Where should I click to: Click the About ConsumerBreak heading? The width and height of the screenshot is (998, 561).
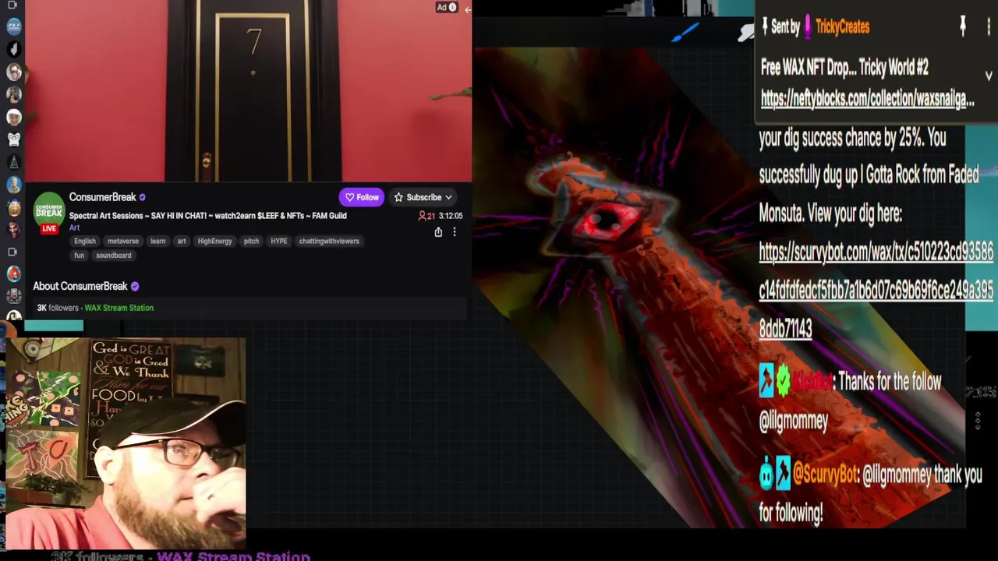click(80, 286)
